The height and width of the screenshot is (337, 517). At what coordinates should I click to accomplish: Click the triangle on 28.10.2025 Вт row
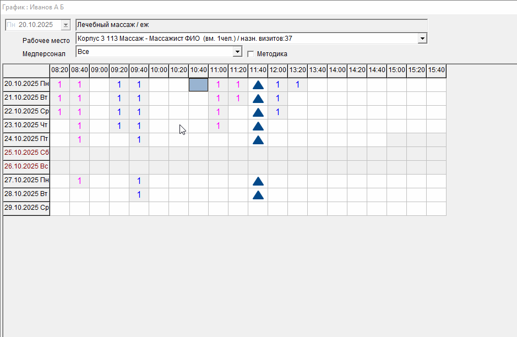(258, 195)
